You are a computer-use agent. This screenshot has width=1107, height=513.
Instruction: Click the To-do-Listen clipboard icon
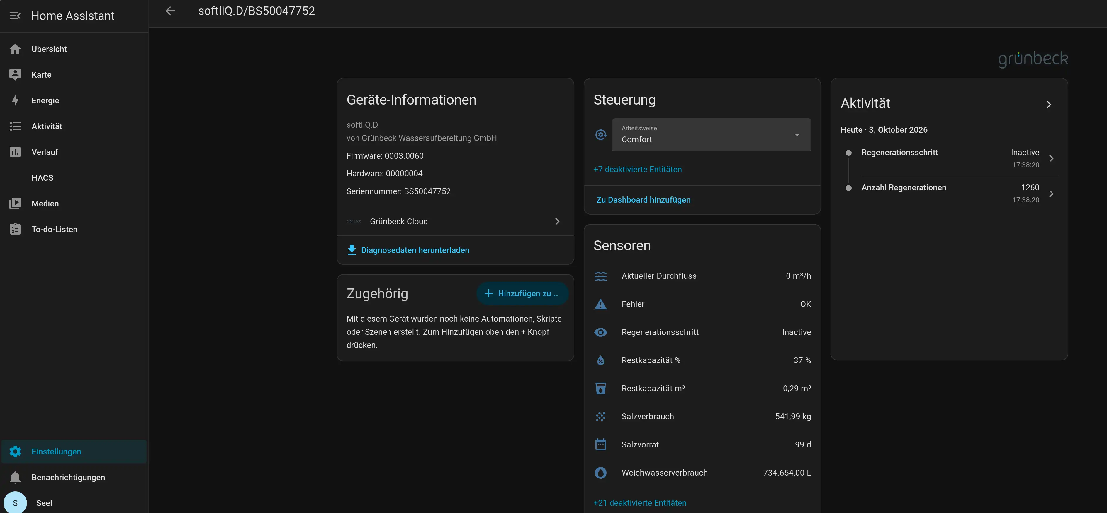[15, 229]
